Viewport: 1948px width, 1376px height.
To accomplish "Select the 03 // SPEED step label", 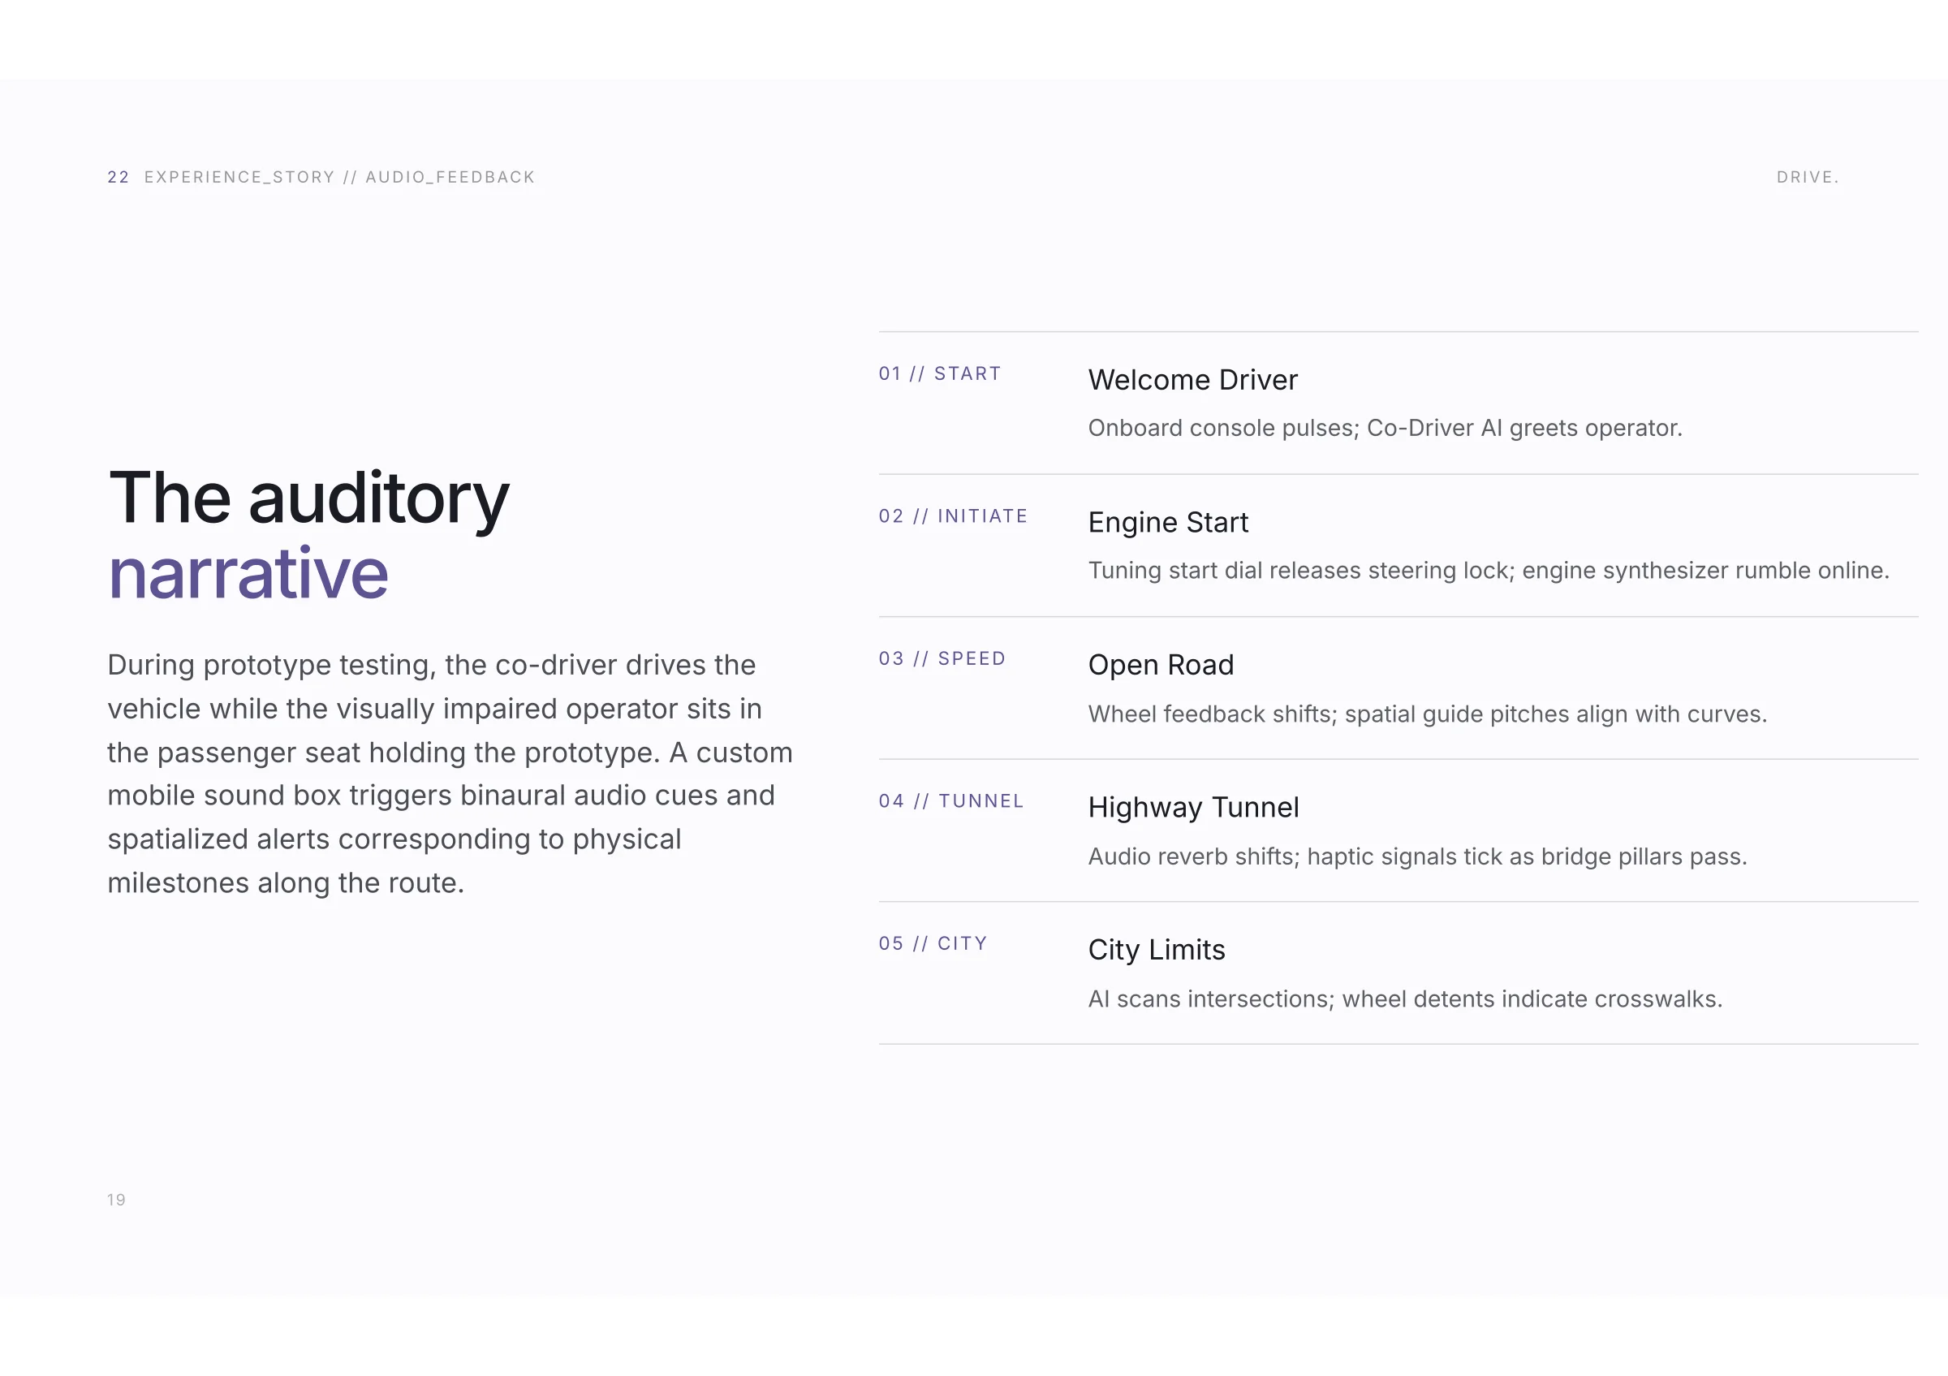I will click(x=942, y=658).
